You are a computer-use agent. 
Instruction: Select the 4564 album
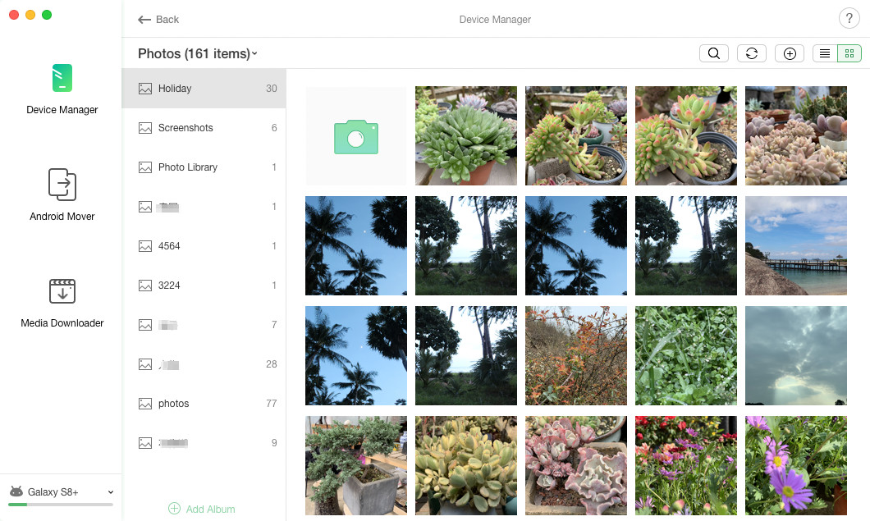(204, 246)
